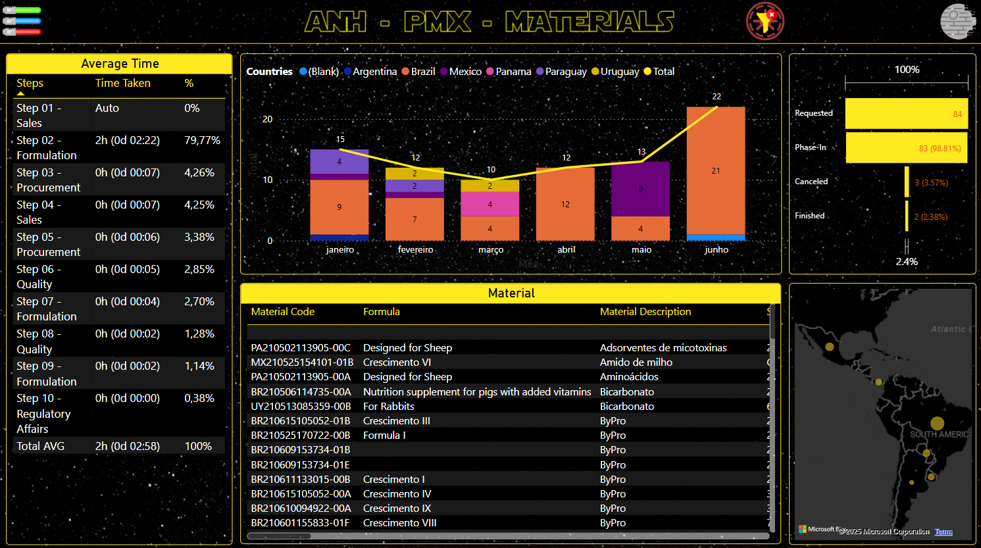Viewport: 981px width, 548px height.
Task: Click description 'Amido de milho'
Action: point(636,362)
